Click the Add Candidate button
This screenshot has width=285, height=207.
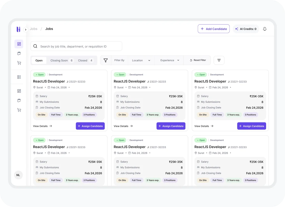pyautogui.click(x=214, y=29)
